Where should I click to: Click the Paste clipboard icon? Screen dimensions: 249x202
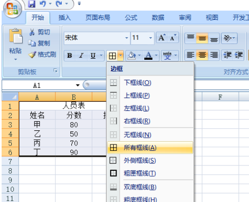coord(16,36)
